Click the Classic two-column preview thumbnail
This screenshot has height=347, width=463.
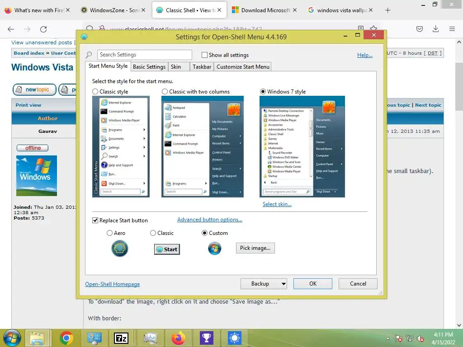202,147
